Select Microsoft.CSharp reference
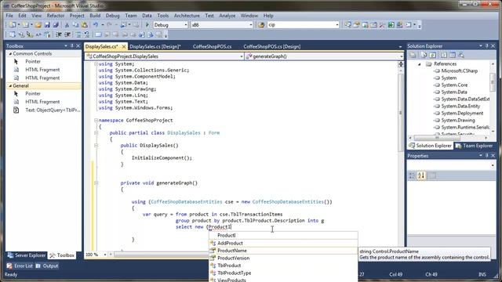Viewport: 502px width, 282px height. pyautogui.click(x=459, y=71)
